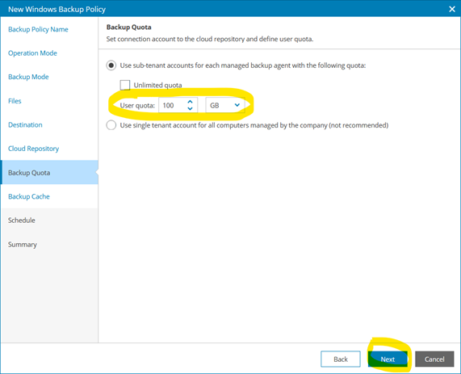
Task: Go to Cloud Repository step
Action: pos(34,149)
